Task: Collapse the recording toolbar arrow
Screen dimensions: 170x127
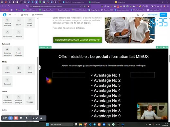Action: (45, 118)
